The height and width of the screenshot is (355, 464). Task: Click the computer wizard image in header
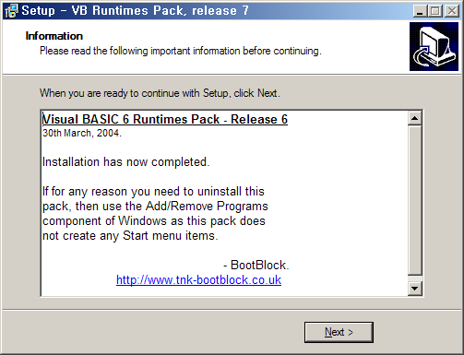coord(434,46)
